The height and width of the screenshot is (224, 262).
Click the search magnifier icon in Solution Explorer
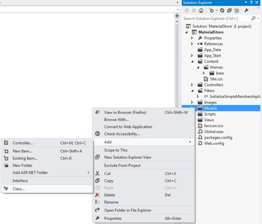pos(254,18)
